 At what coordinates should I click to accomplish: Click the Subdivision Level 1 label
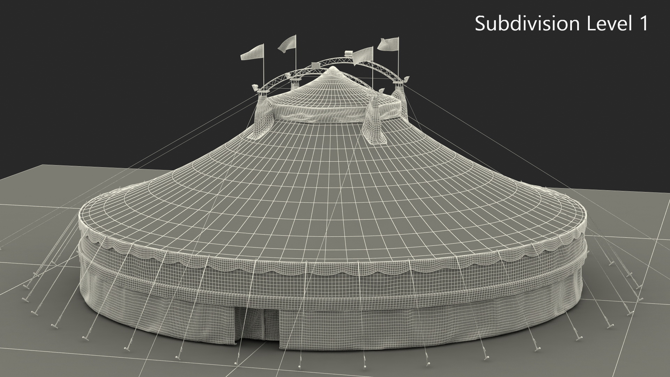(x=561, y=24)
